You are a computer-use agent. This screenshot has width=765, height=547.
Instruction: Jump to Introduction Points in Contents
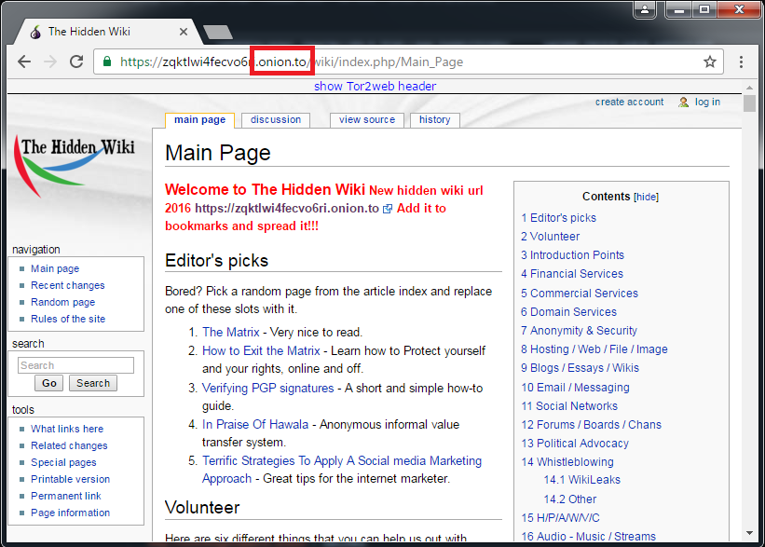tap(572, 255)
